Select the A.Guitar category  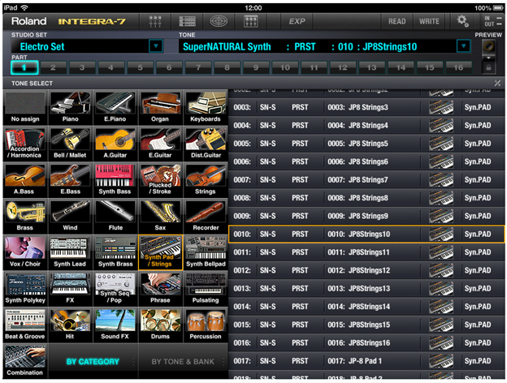115,144
